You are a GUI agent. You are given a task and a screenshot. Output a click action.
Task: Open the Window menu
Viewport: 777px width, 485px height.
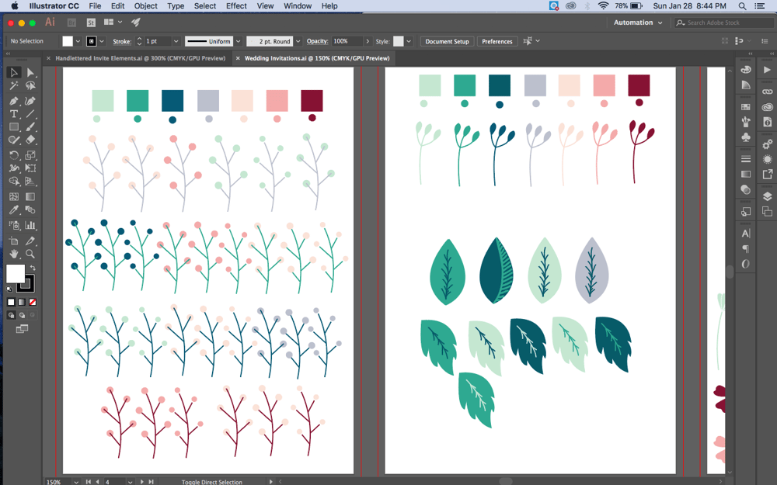(x=298, y=6)
